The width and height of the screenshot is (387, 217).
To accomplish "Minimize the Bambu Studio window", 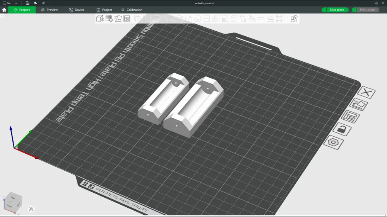I will coord(370,3).
